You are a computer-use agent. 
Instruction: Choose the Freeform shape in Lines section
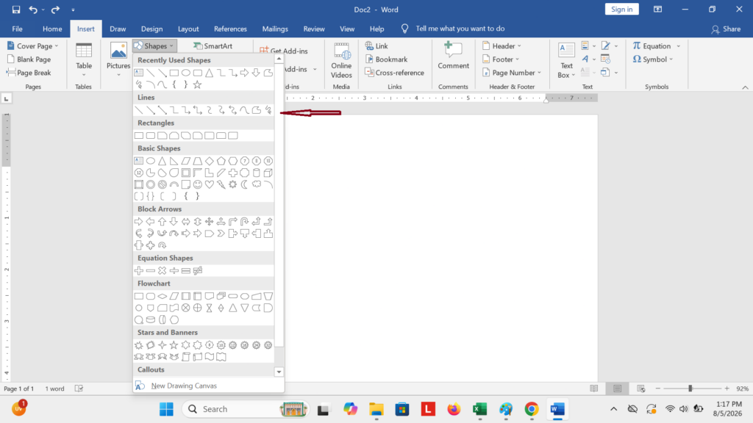[x=257, y=110]
